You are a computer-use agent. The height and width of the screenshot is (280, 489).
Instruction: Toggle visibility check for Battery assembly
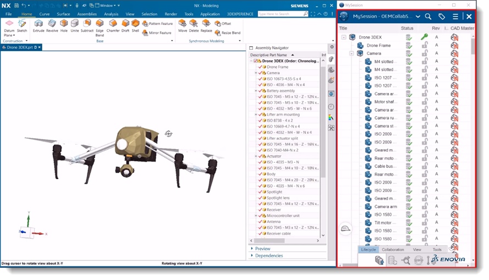(x=260, y=90)
